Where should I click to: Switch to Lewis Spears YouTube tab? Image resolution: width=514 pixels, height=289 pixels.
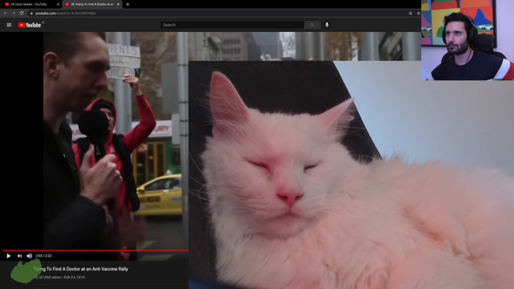[29, 4]
